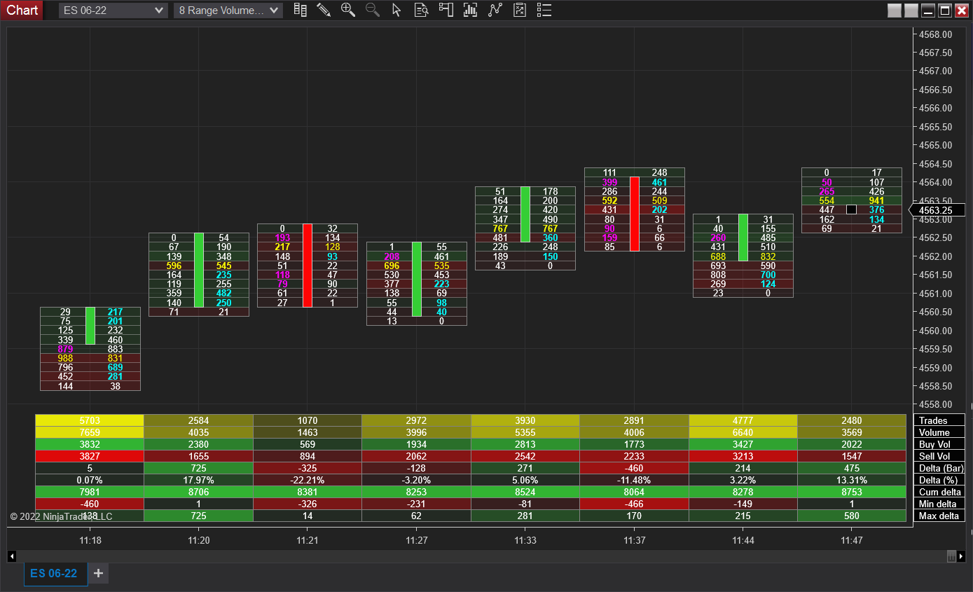The height and width of the screenshot is (592, 973).
Task: Add a new chart tab
Action: click(98, 573)
